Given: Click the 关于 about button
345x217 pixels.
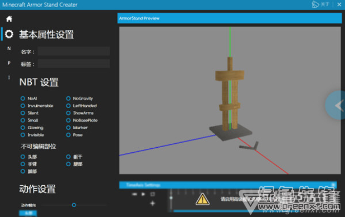Looking at the screenshot, I should coord(325,5).
